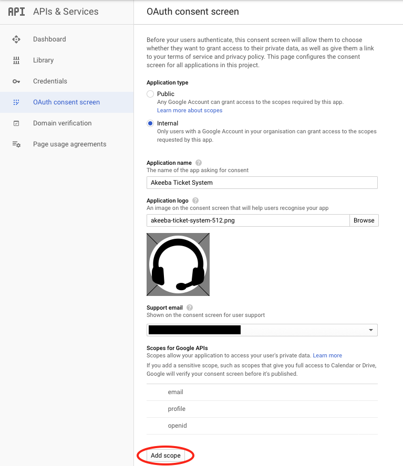
Task: Click the headset logo preview thumbnail
Action: coord(178,264)
